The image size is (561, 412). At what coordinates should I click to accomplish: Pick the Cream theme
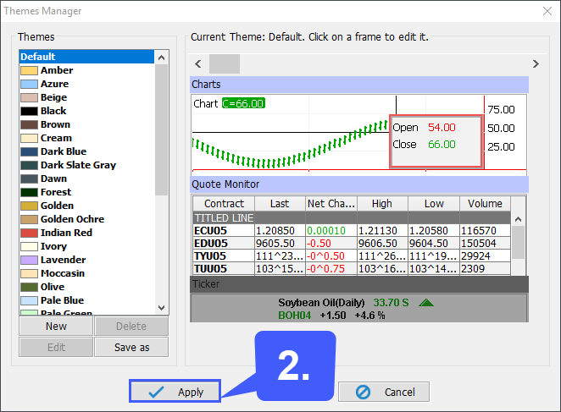86,138
